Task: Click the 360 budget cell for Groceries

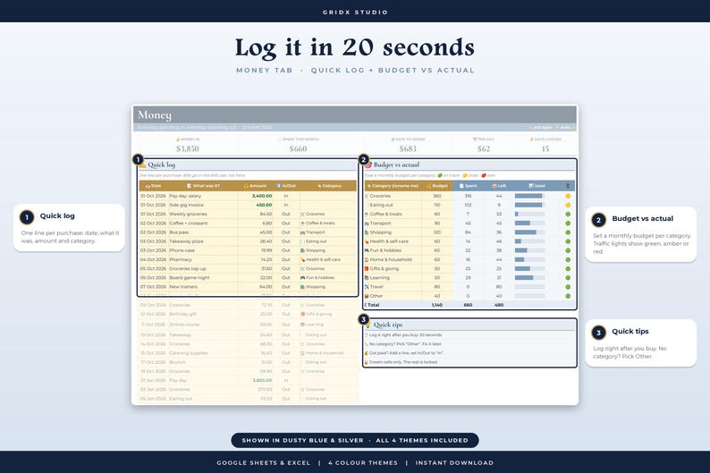Action: [x=437, y=196]
